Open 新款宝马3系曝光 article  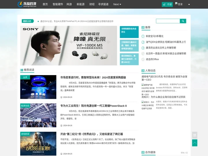tap(155, 36)
